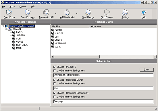Screen dimensions: 158x111
Task: Select VENUS in Available Machines tree
Action: 20,42
